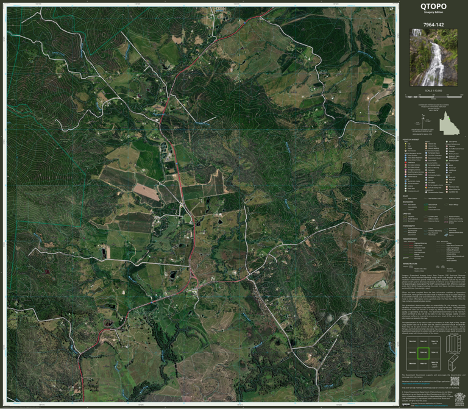Image resolution: width=468 pixels, height=409 pixels.
Task: Click the map folding instructions diagram
Action: click(453, 344)
